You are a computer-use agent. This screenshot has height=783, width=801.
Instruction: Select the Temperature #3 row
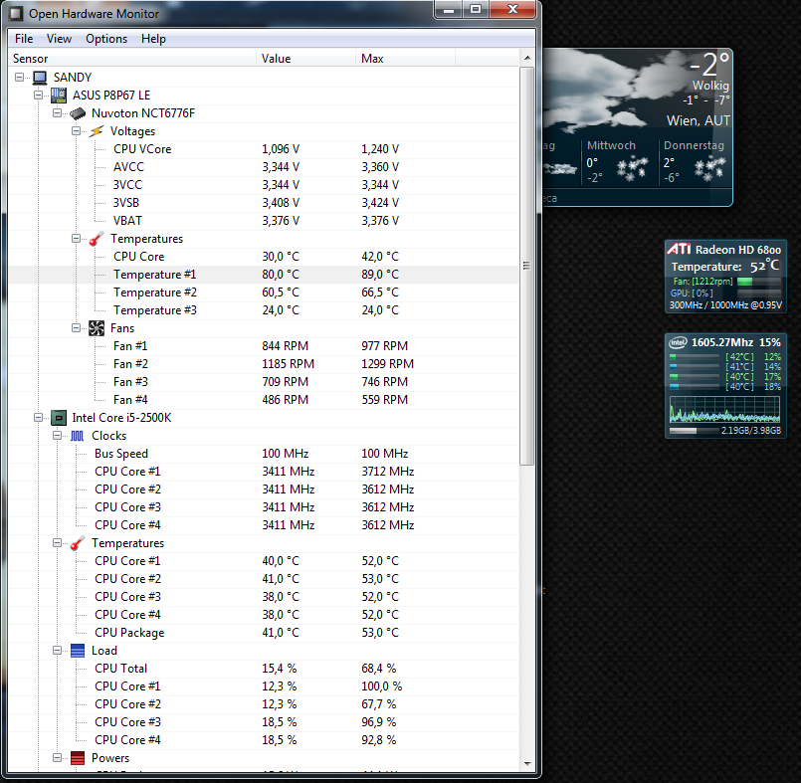tap(263, 310)
